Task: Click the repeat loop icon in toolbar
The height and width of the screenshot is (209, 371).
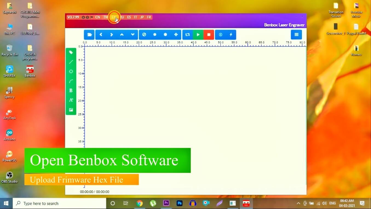Action: (x=188, y=35)
